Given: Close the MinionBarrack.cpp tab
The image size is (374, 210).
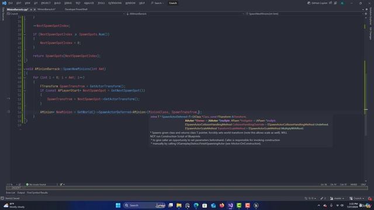Looking at the screenshot, I should 34,9.
